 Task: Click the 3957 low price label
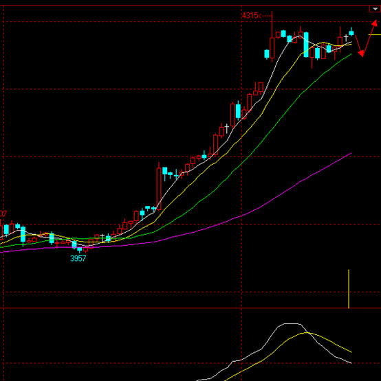78,259
